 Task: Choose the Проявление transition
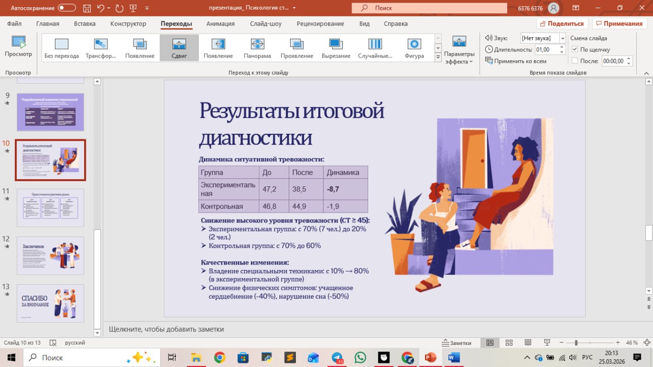297,48
